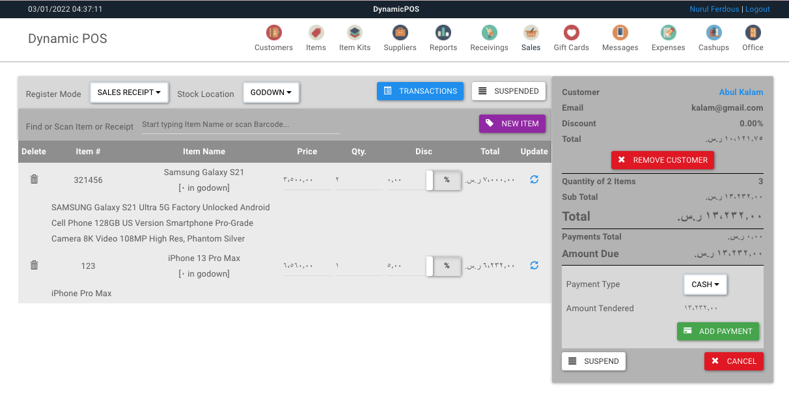This screenshot has width=789, height=401.
Task: Open Nurul Ferdous user profile link
Action: point(714,9)
